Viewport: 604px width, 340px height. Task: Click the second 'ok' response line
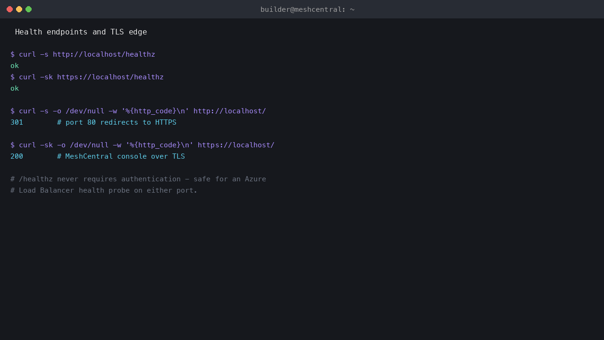[x=15, y=88]
